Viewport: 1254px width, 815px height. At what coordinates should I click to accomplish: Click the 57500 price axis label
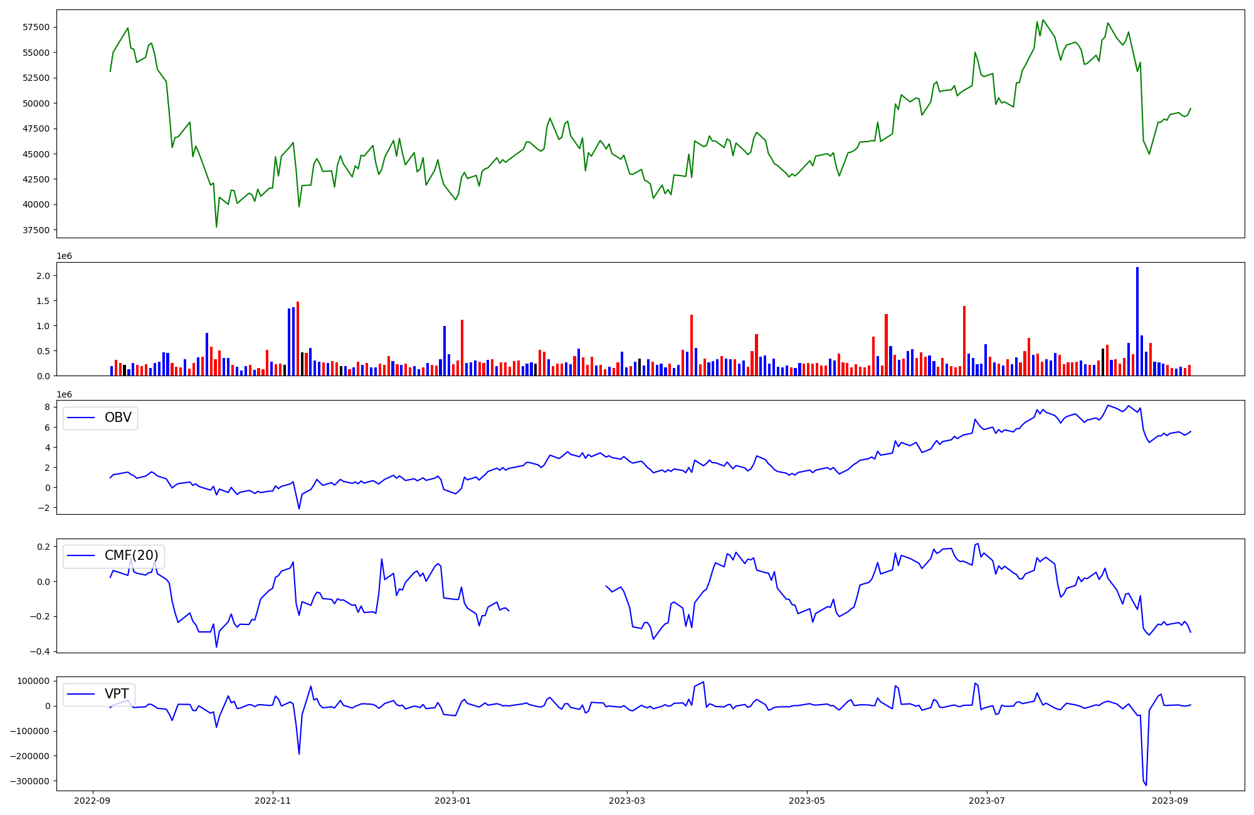(36, 28)
